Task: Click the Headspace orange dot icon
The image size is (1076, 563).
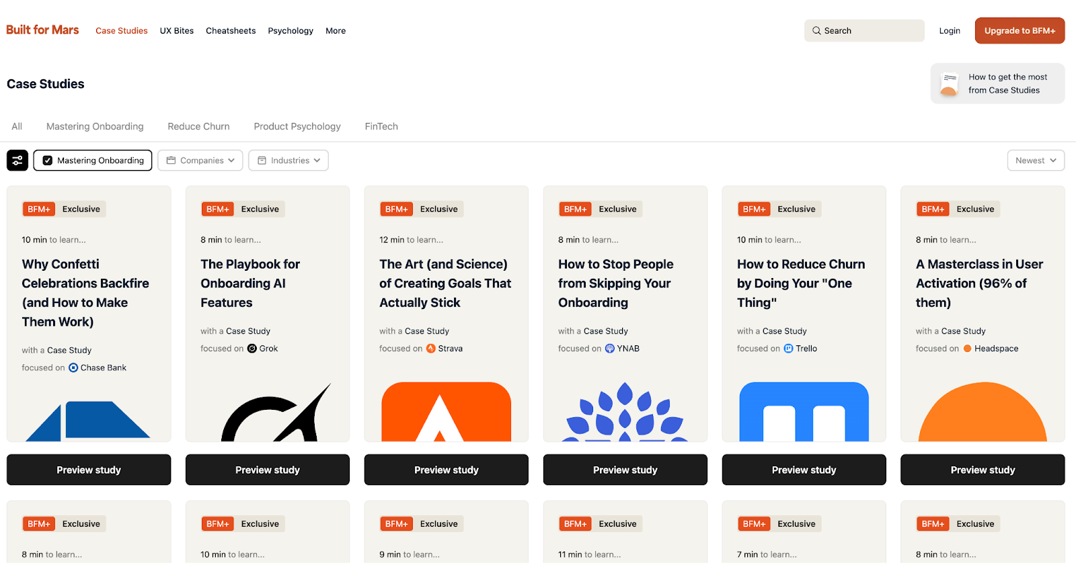Action: coord(968,349)
